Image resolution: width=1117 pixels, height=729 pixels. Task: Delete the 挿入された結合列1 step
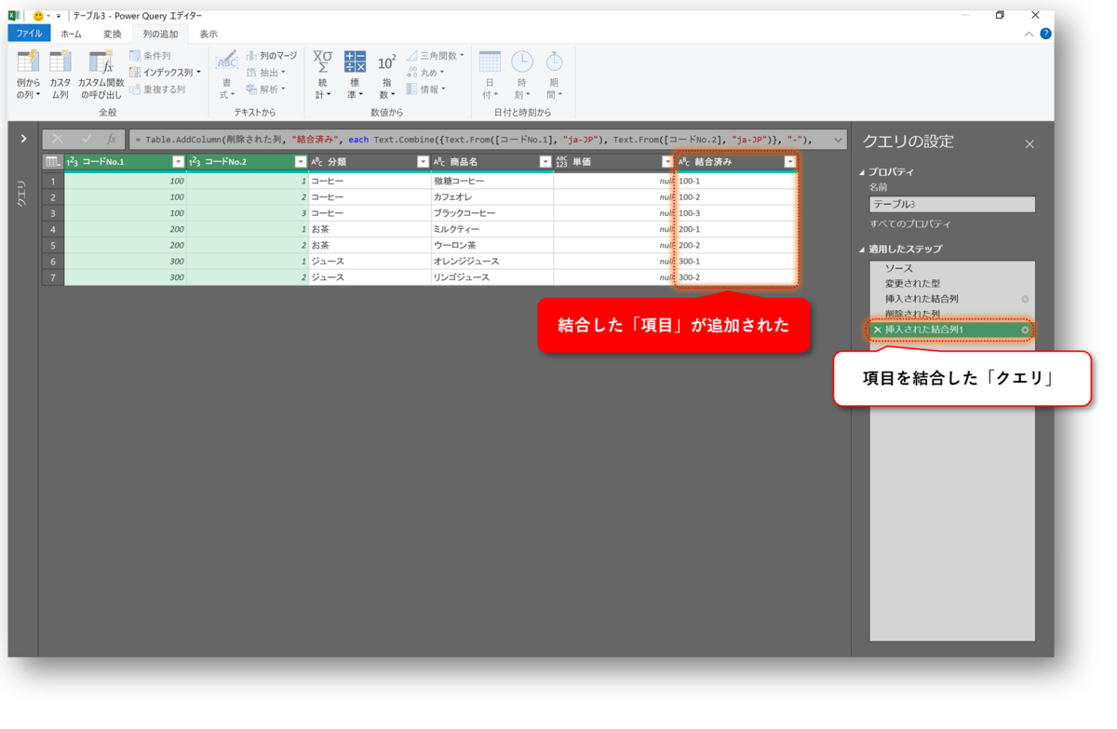pyautogui.click(x=876, y=330)
